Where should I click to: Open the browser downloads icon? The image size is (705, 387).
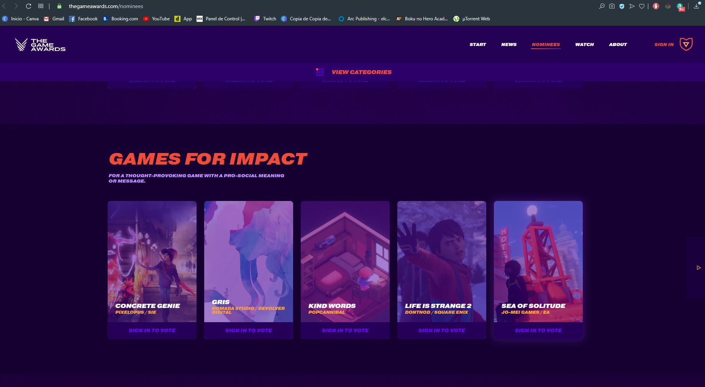pyautogui.click(x=697, y=6)
